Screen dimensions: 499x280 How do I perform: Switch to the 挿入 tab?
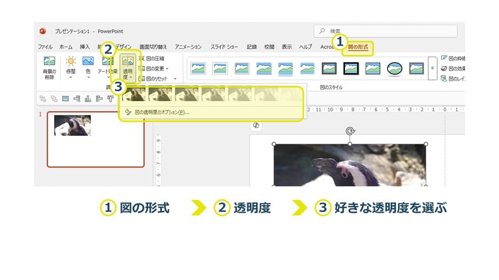click(85, 47)
